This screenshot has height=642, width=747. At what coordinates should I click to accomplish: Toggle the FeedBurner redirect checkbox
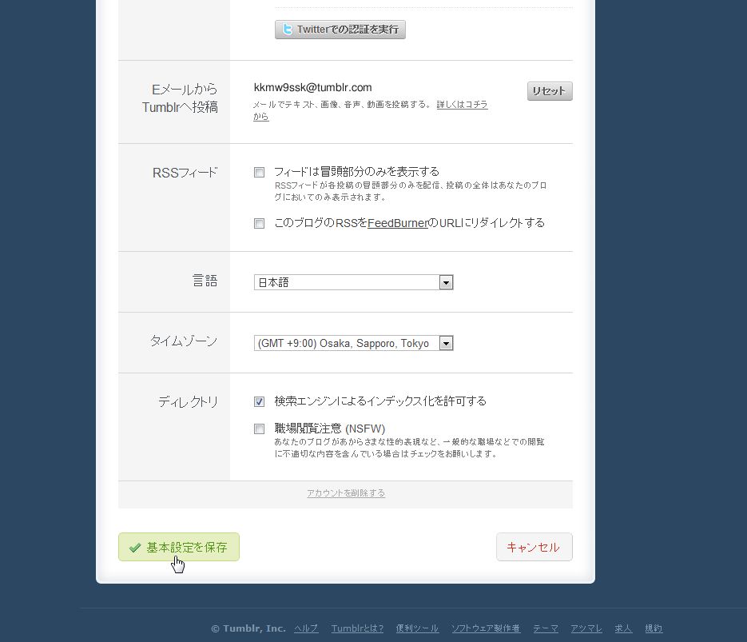click(x=259, y=224)
